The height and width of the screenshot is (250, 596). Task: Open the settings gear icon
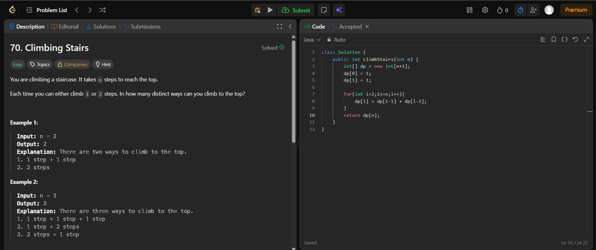coord(485,10)
